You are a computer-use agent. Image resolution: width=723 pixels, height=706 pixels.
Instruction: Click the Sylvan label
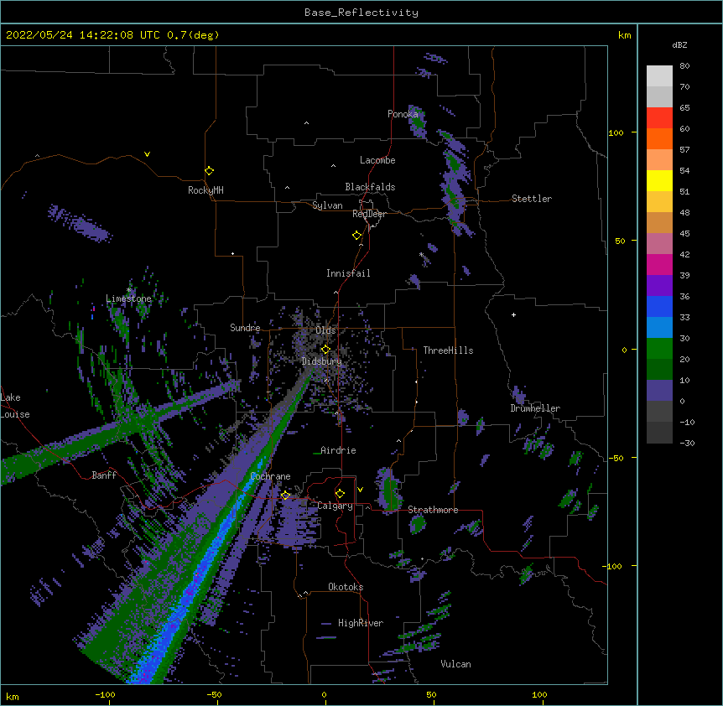(x=327, y=205)
